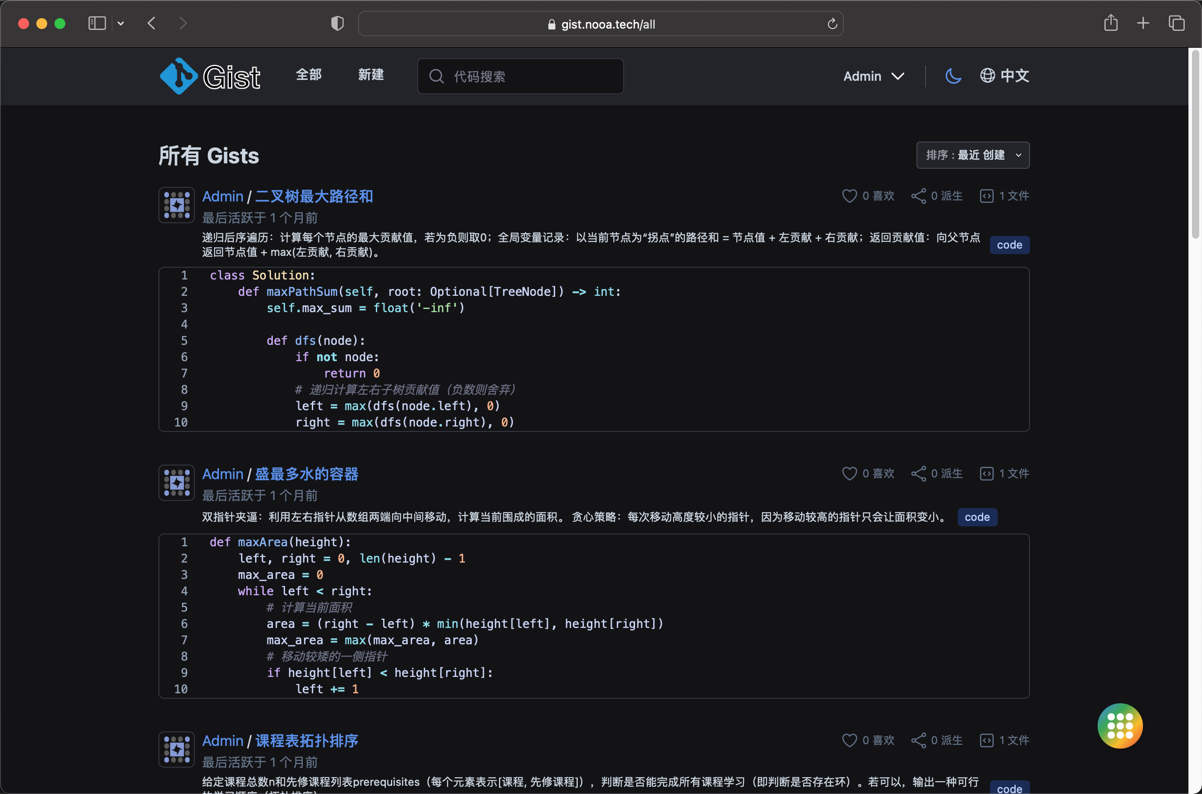Go to 全部 nav item

[x=309, y=75]
